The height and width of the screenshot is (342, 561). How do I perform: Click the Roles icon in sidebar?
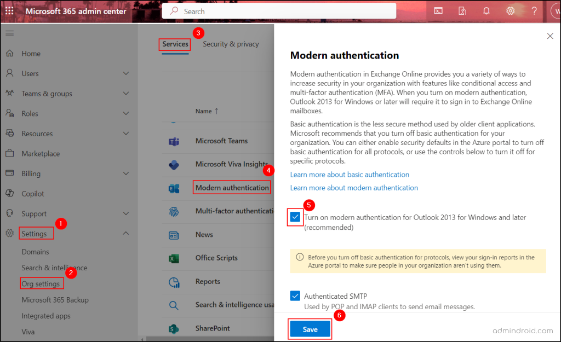[x=10, y=113]
